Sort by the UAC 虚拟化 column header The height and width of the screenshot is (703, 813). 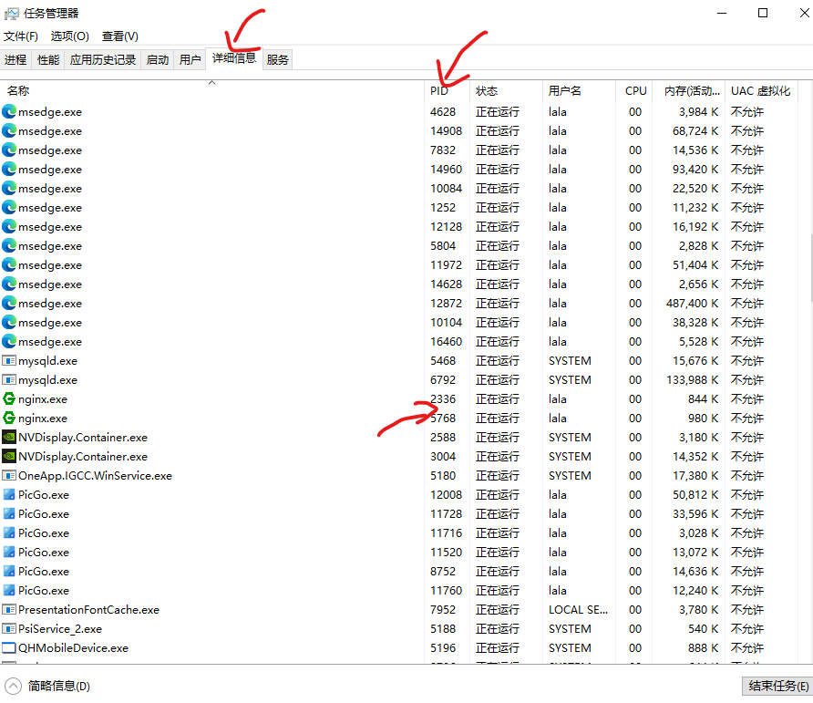pos(761,91)
